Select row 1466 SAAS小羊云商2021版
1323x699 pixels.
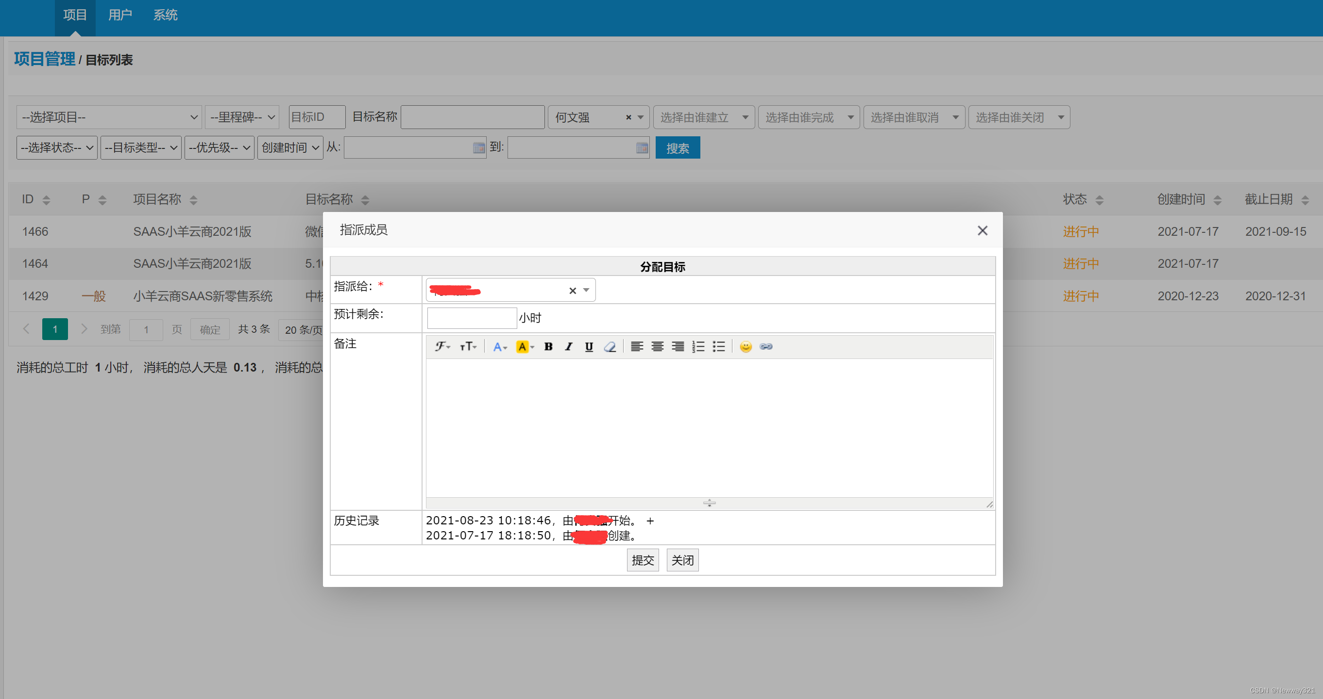(x=192, y=232)
